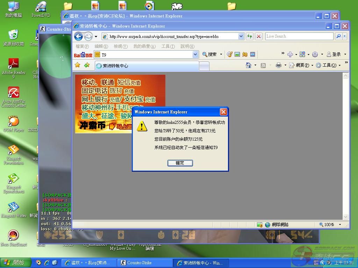Click the refresh page icon

click(249, 36)
